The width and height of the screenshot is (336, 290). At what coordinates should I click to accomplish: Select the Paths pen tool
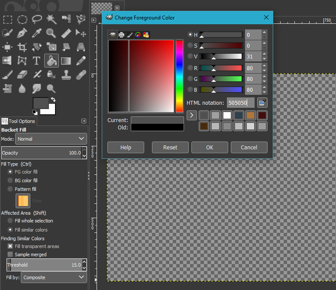(x=22, y=33)
